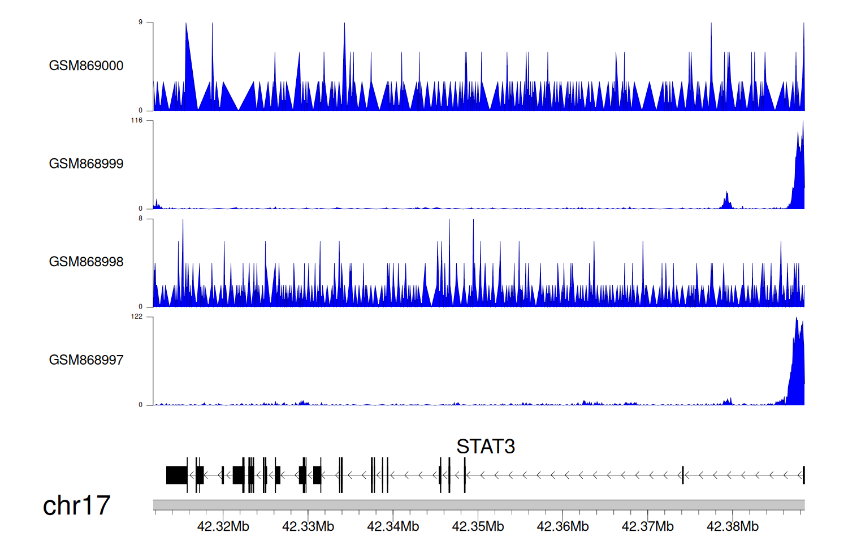Screen dimensions: 848x554
Task: Click the 42.38Mb coordinate label
Action: coord(733,527)
